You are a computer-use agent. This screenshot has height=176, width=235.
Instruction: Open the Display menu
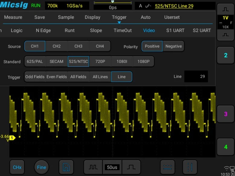pyautogui.click(x=92, y=17)
